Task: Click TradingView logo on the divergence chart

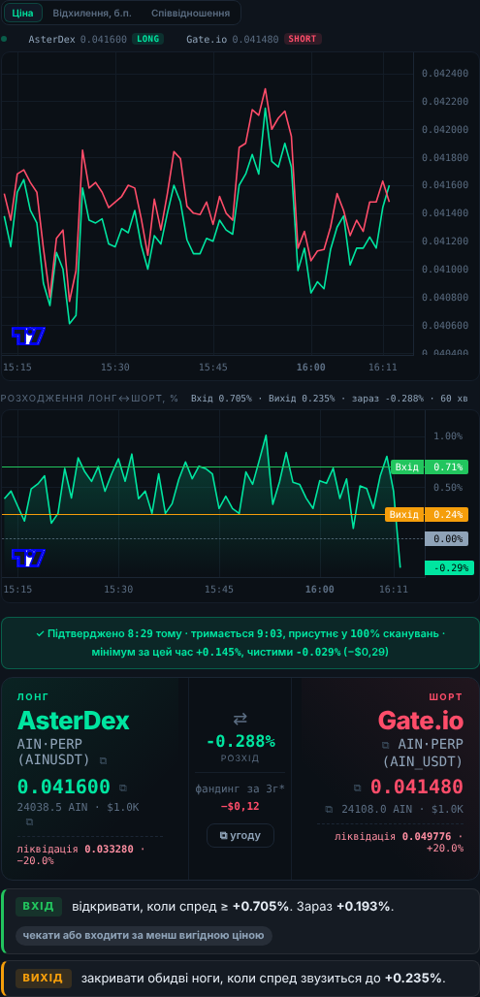Action: coord(28,558)
